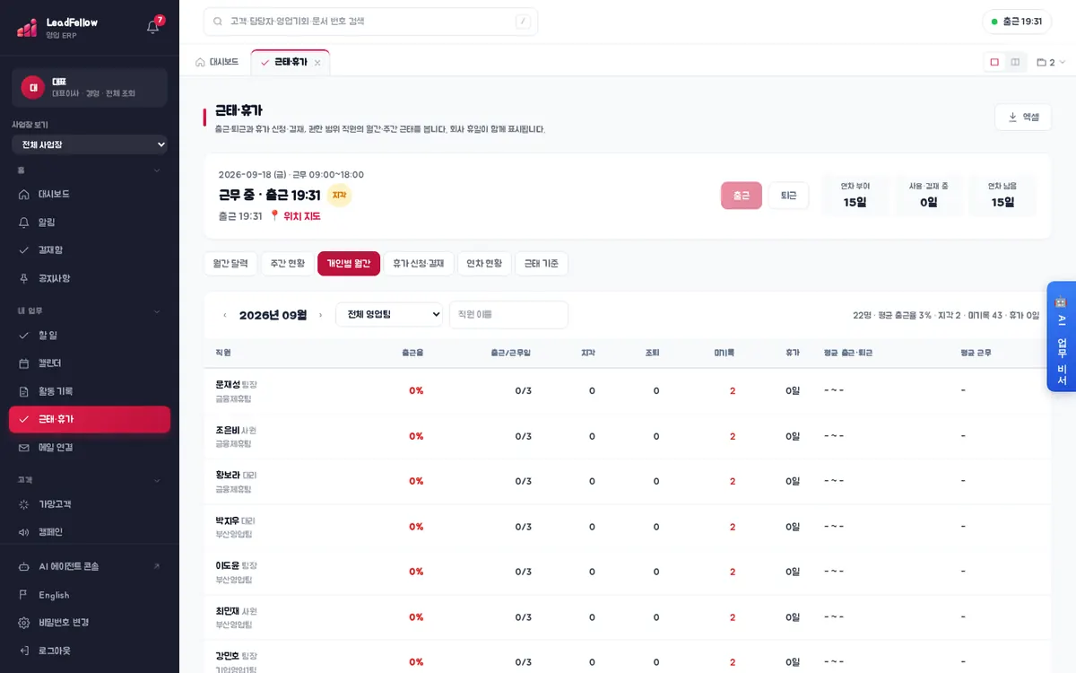The image size is (1076, 673).
Task: Select the 문재성 팀장 row
Action: (x=628, y=391)
